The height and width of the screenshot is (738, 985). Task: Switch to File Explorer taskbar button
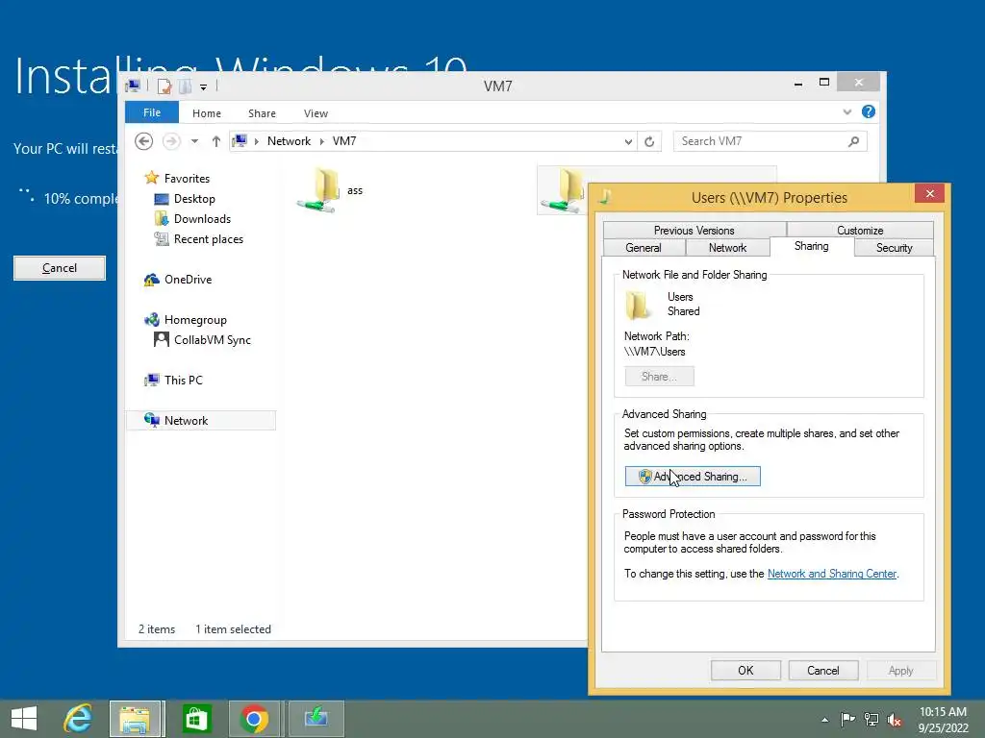tap(137, 719)
